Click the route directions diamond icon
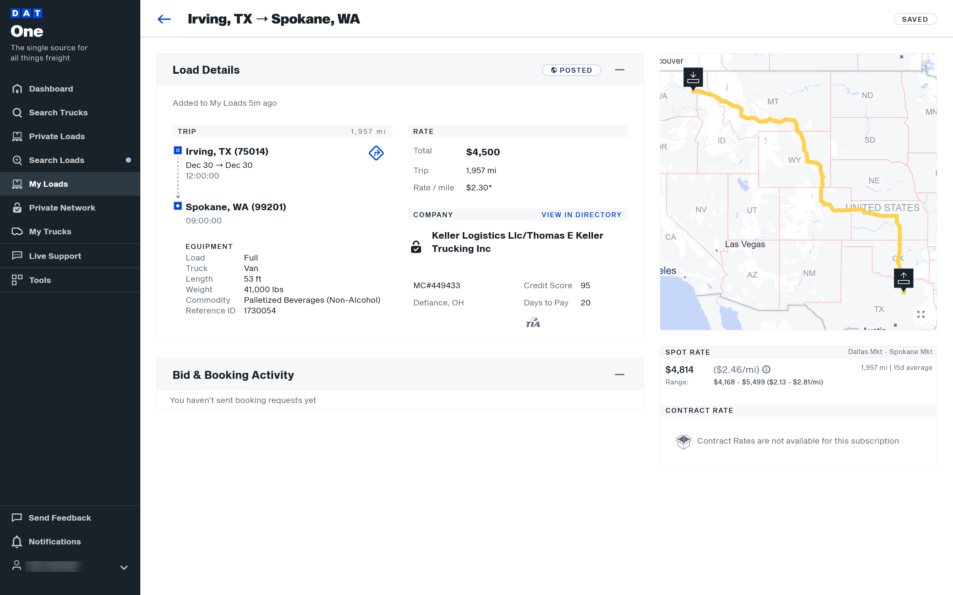This screenshot has height=595, width=953. (376, 153)
